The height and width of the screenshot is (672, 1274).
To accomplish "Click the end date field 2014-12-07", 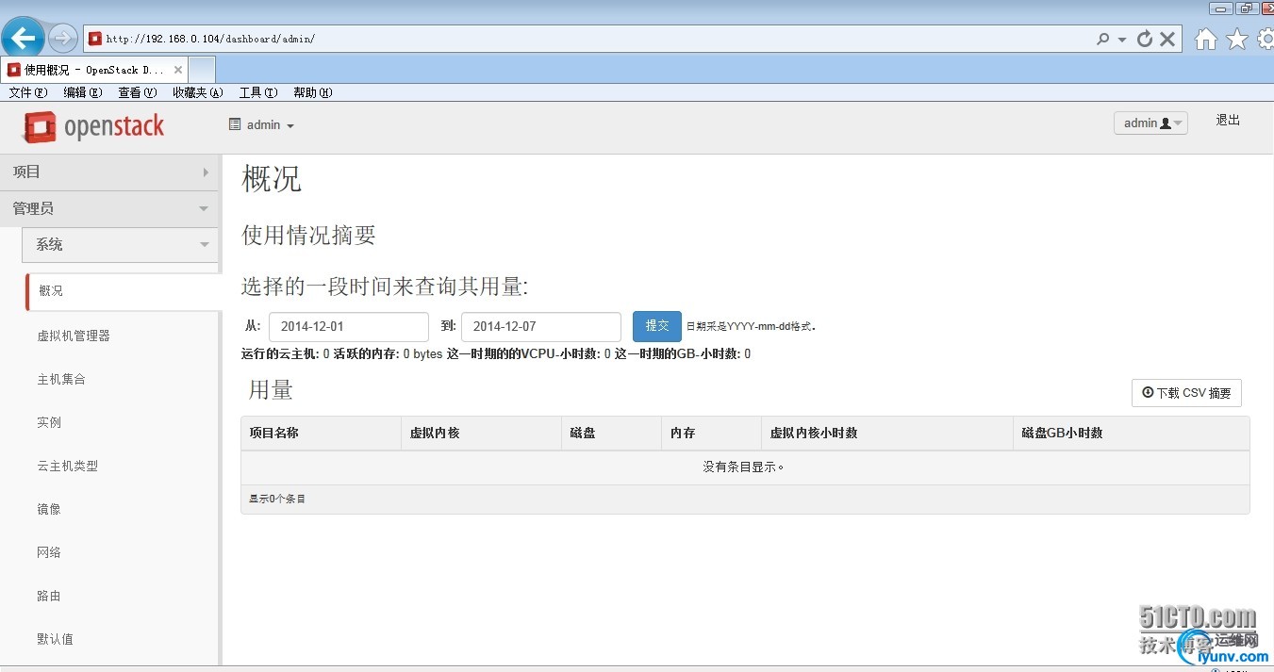I will pyautogui.click(x=541, y=327).
